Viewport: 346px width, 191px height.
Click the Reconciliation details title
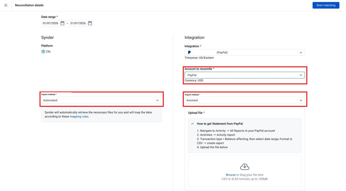[29, 5]
